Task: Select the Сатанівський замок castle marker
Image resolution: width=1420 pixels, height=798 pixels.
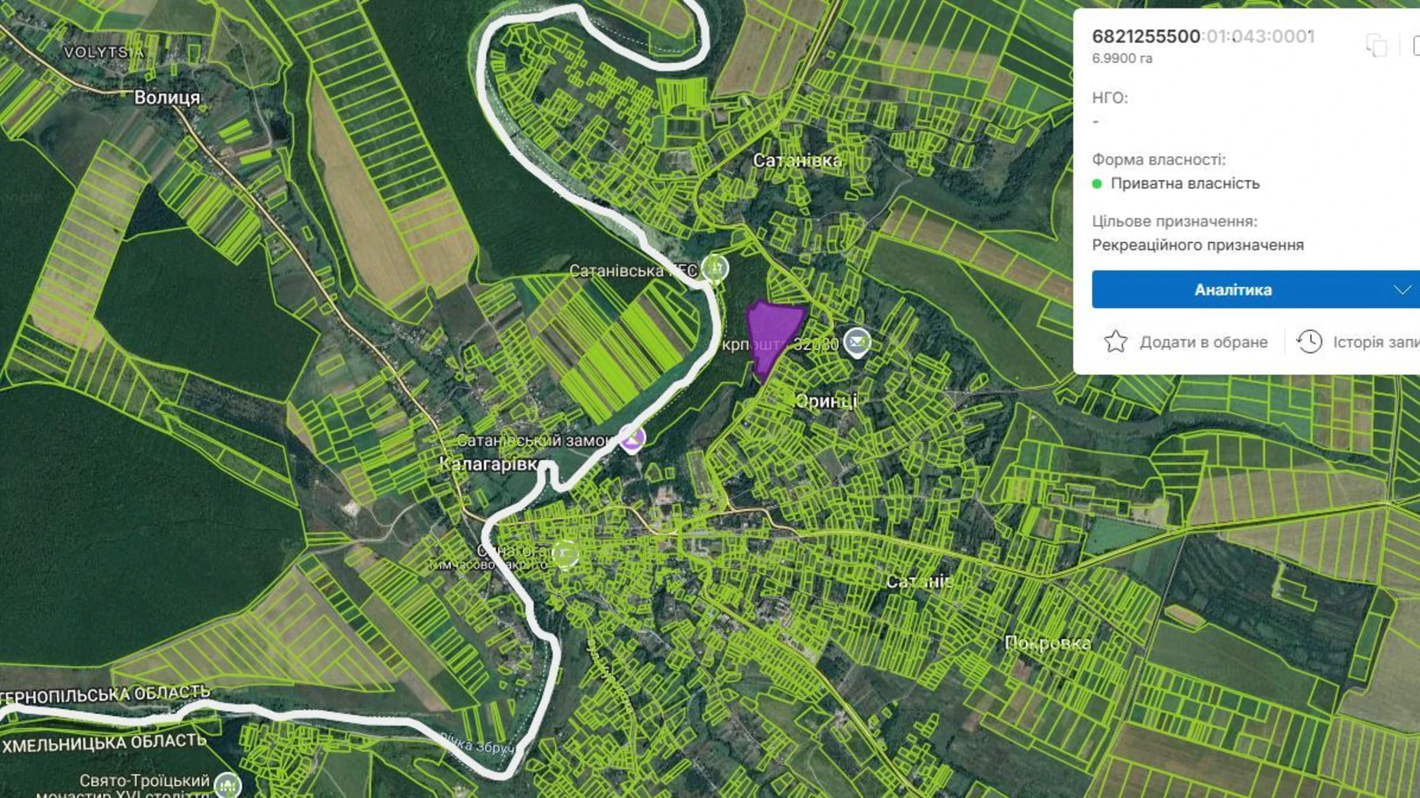Action: pos(632,439)
